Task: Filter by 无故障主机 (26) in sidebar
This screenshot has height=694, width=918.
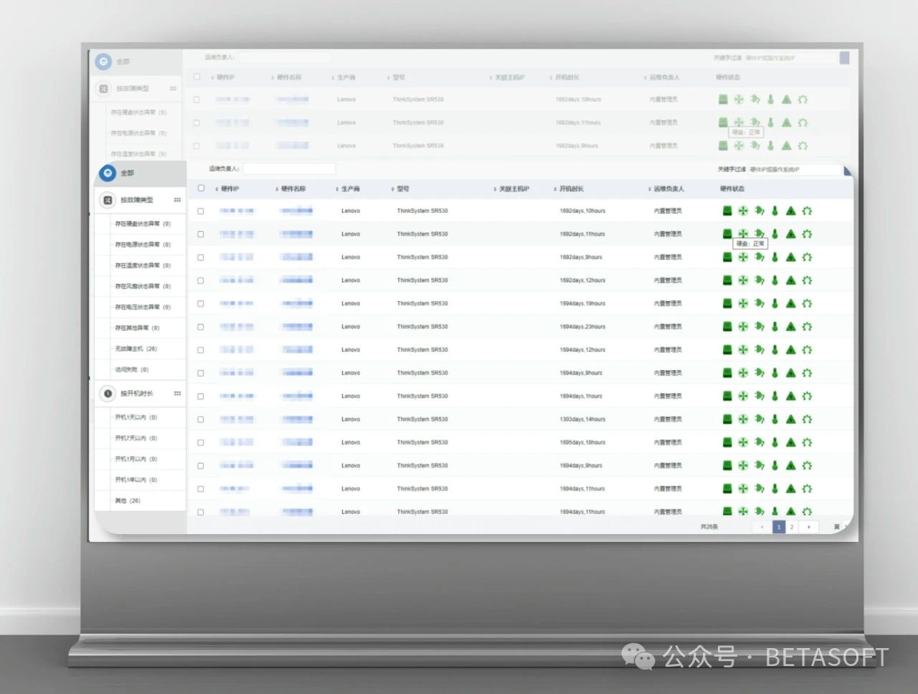Action: pyautogui.click(x=136, y=349)
